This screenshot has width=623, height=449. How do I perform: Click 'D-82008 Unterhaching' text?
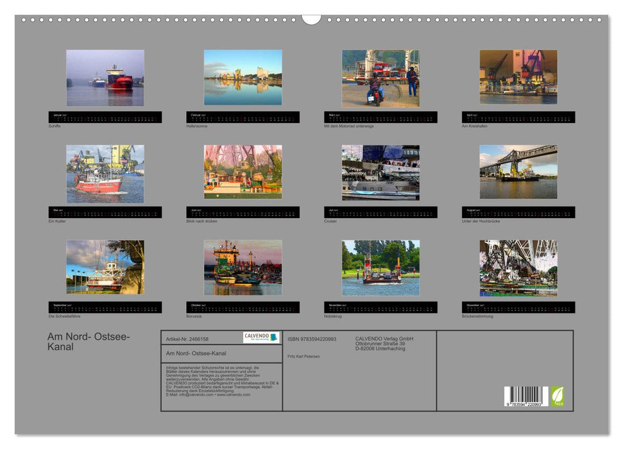point(380,348)
